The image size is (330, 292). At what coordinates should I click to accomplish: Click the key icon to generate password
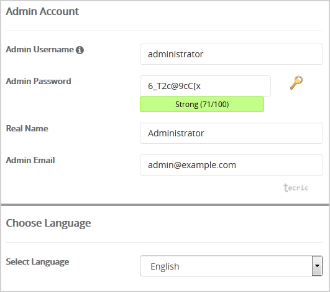click(296, 83)
